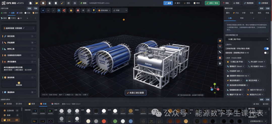
Task: Switch to the 考核 mode tab in the top bar
Action: 197,3
